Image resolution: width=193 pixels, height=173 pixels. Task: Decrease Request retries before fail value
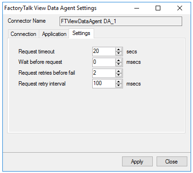click(x=119, y=75)
